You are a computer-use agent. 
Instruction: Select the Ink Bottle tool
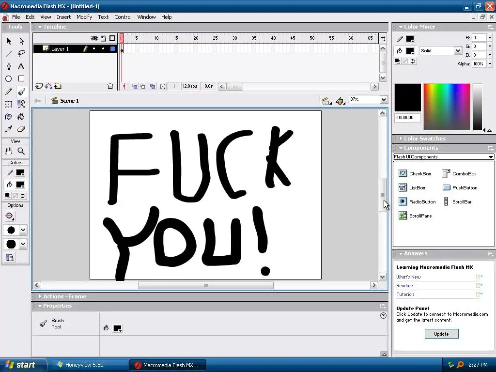tap(9, 117)
